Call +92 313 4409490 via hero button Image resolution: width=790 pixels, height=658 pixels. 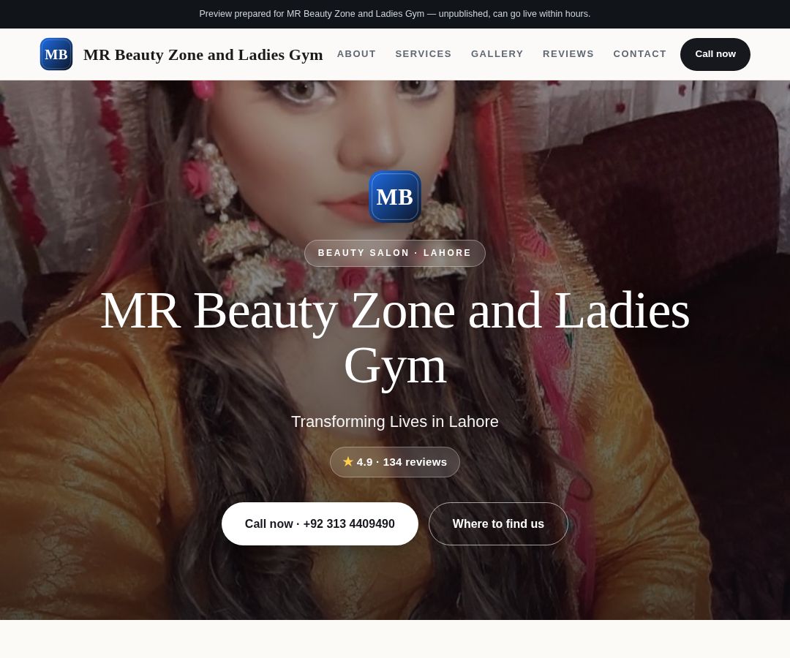click(x=320, y=523)
